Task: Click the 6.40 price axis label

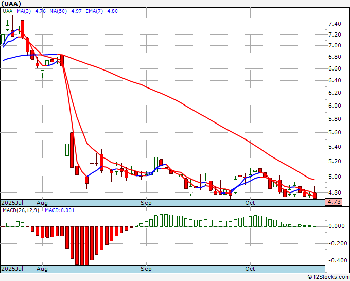Action: coord(335,80)
